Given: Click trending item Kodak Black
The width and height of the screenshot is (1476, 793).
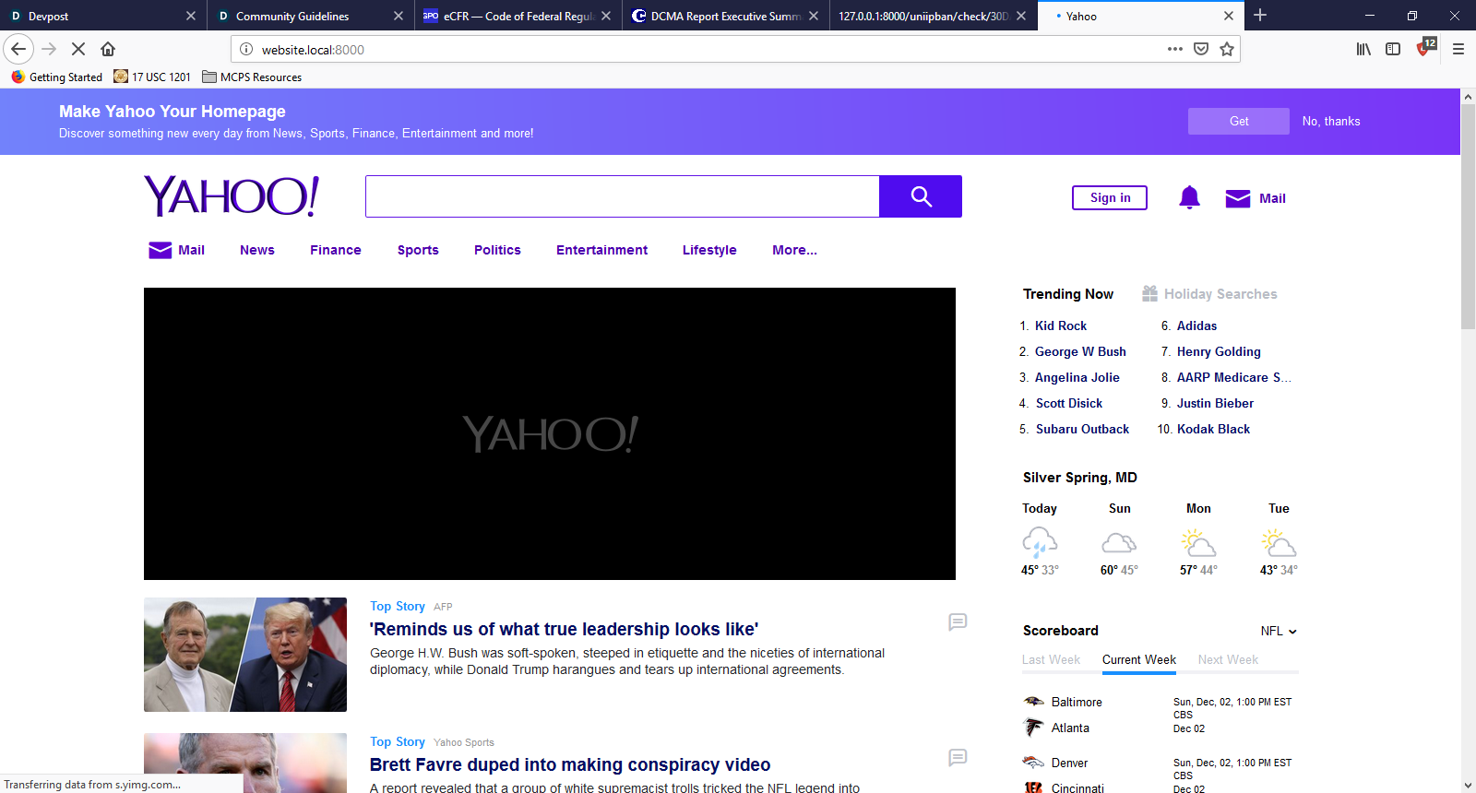Looking at the screenshot, I should point(1213,429).
